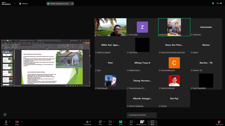Toggle AutoSave switch in PowerPoint
The height and width of the screenshot is (126, 225).
[8, 41]
